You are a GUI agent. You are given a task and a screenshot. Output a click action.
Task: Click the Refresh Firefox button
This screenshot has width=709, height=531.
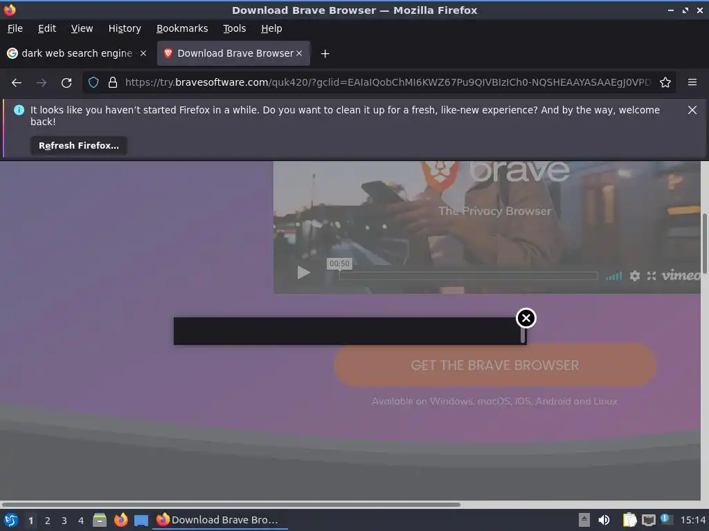pyautogui.click(x=79, y=145)
